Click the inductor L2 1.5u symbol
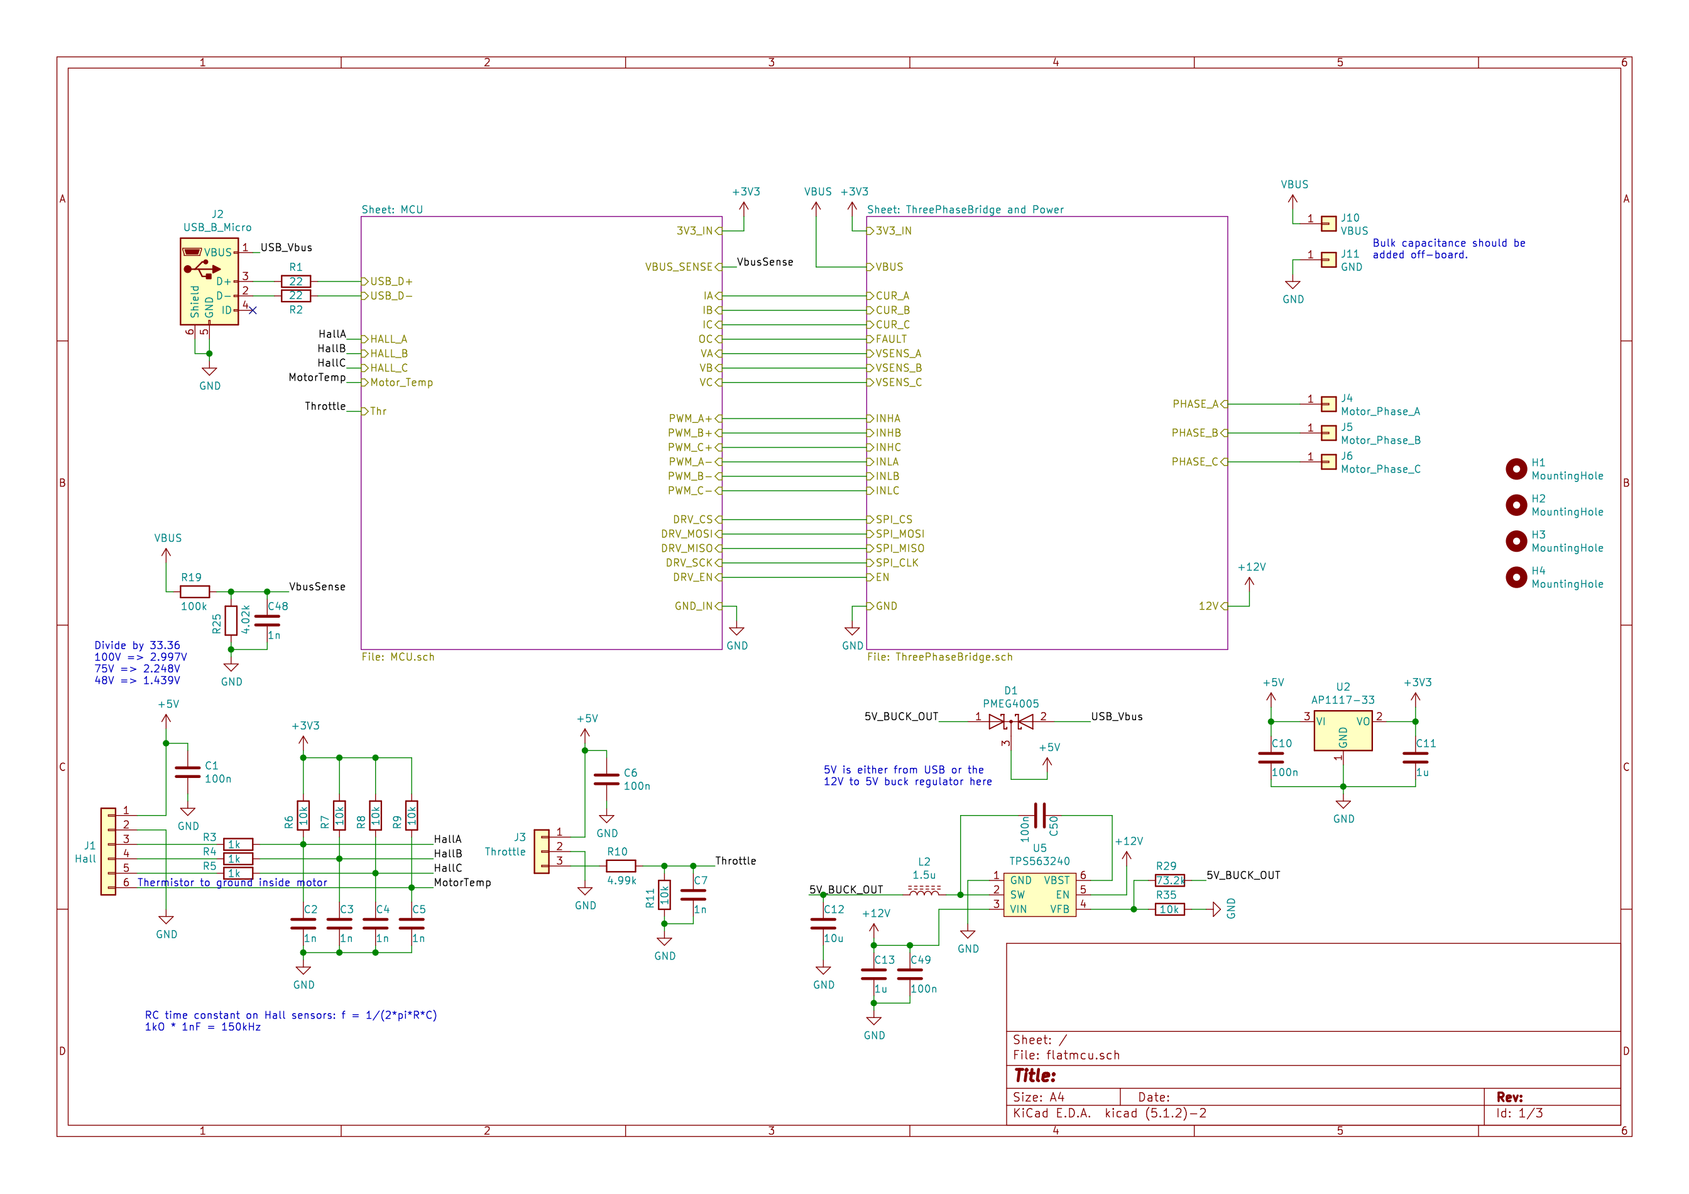Viewport: 1689px width, 1194px height. (x=924, y=890)
